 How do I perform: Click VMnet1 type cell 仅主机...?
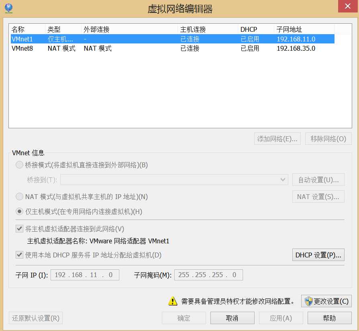[x=61, y=39]
